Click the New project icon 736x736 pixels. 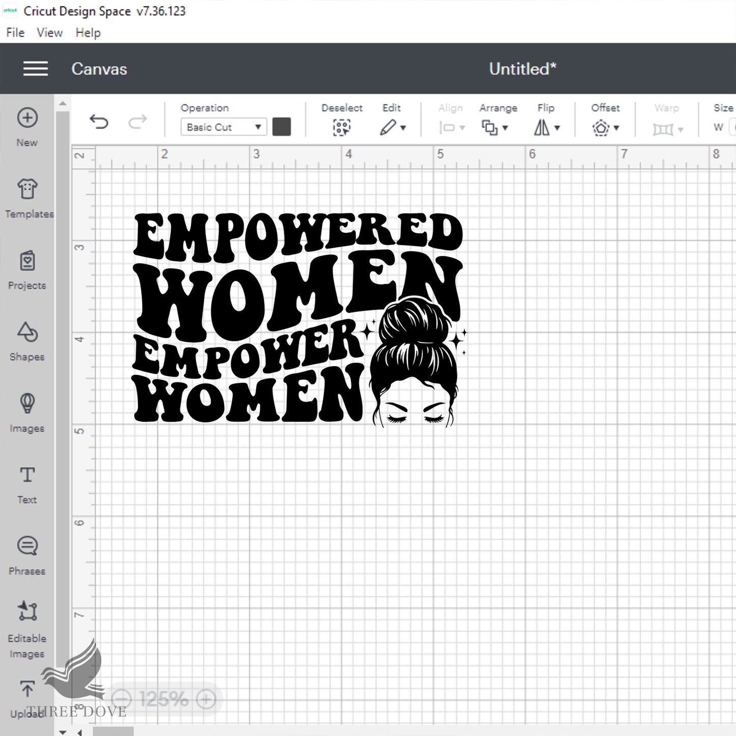27,118
